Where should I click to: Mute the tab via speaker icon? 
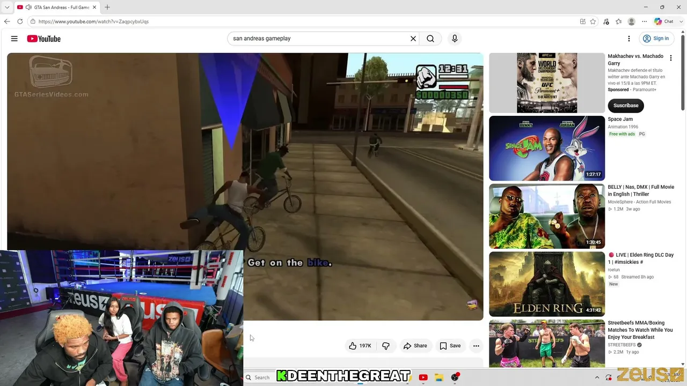[x=28, y=8]
